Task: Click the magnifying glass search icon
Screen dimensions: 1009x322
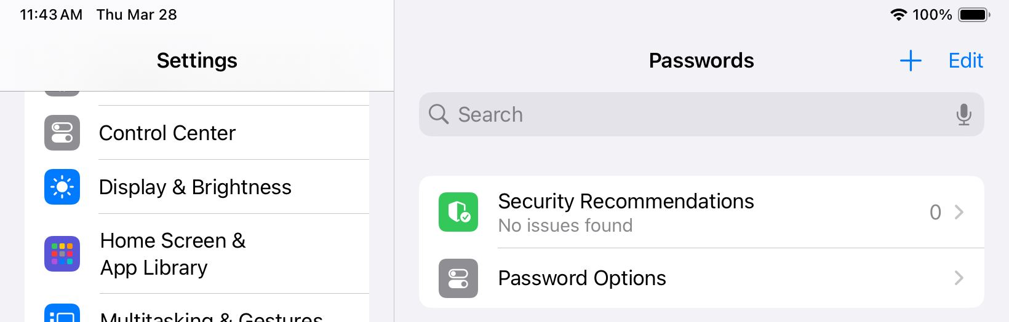Action: [x=439, y=114]
